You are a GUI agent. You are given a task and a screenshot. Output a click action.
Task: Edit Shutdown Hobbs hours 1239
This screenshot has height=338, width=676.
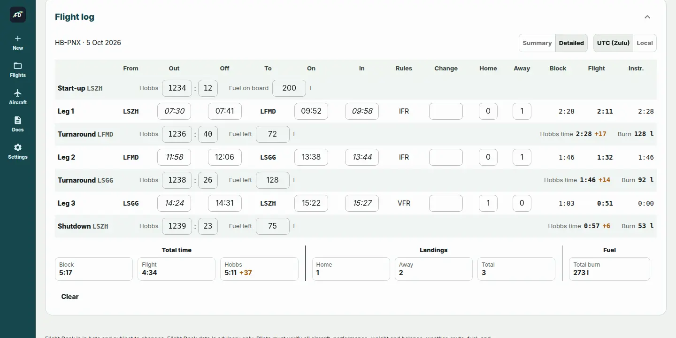coord(177,226)
